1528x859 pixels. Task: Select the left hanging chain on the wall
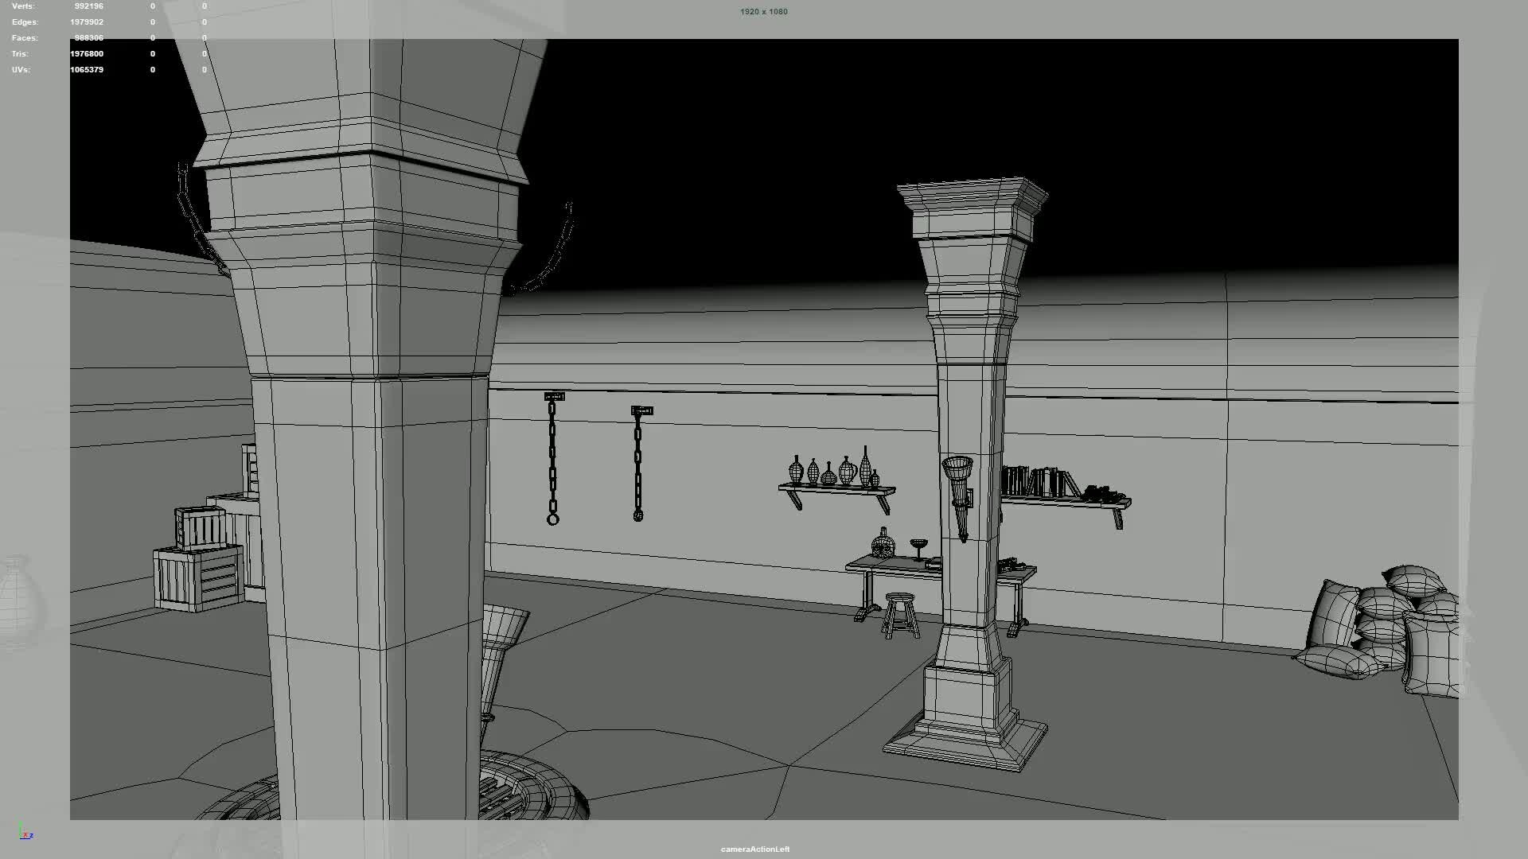point(552,457)
